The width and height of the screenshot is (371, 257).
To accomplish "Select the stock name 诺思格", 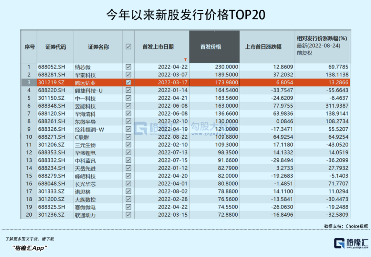I will pyautogui.click(x=82, y=192).
